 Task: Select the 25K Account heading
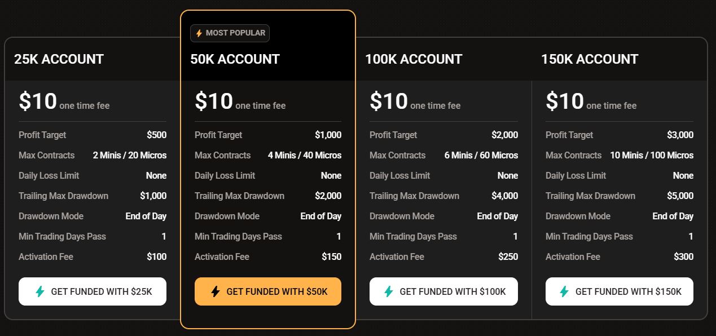click(x=59, y=59)
